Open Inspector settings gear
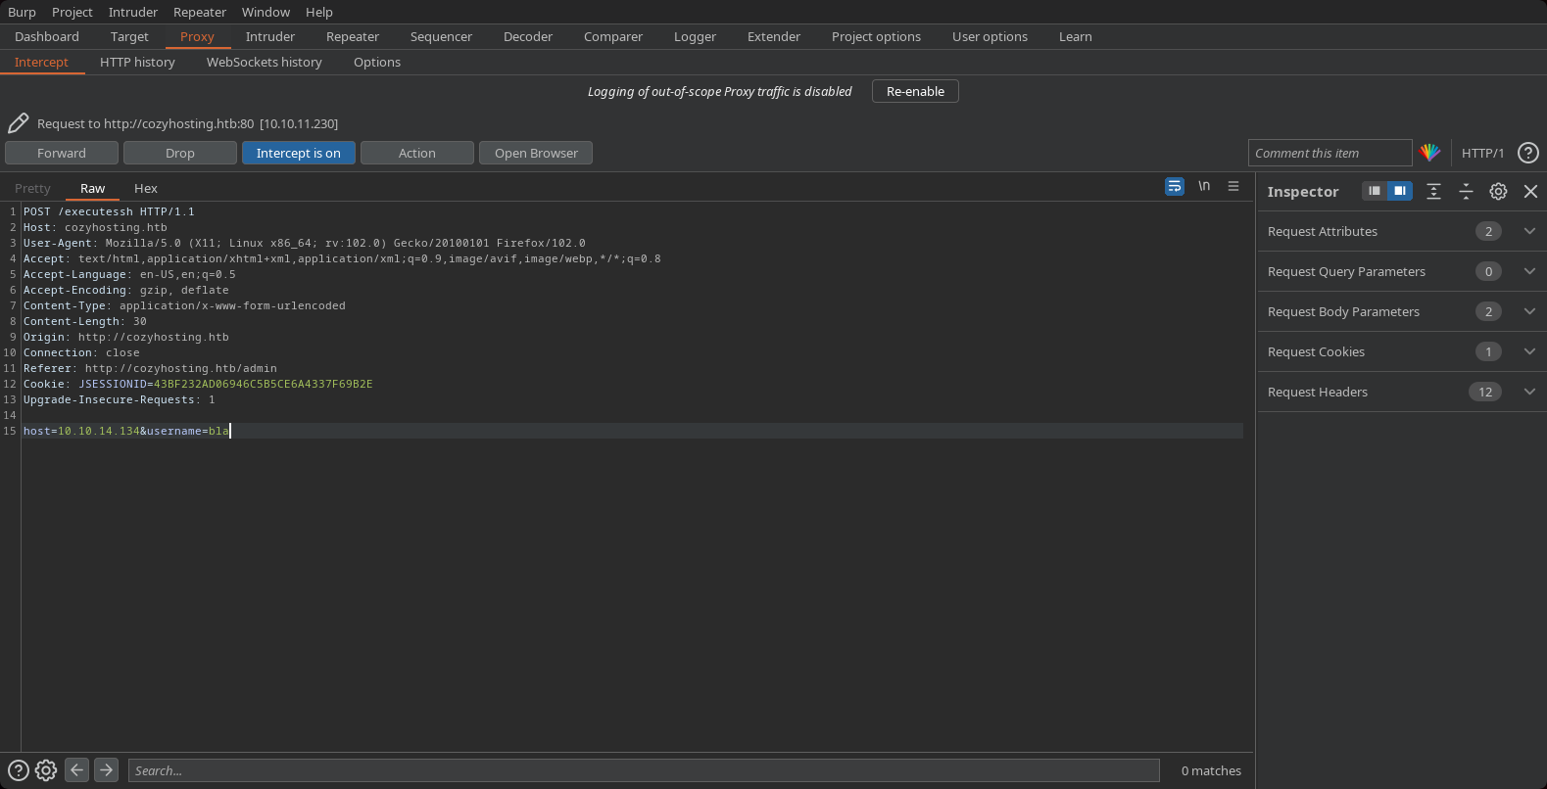 click(1498, 191)
